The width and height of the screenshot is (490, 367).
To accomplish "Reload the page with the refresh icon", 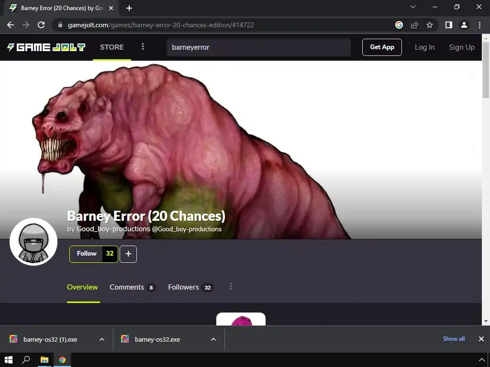I will pyautogui.click(x=41, y=25).
